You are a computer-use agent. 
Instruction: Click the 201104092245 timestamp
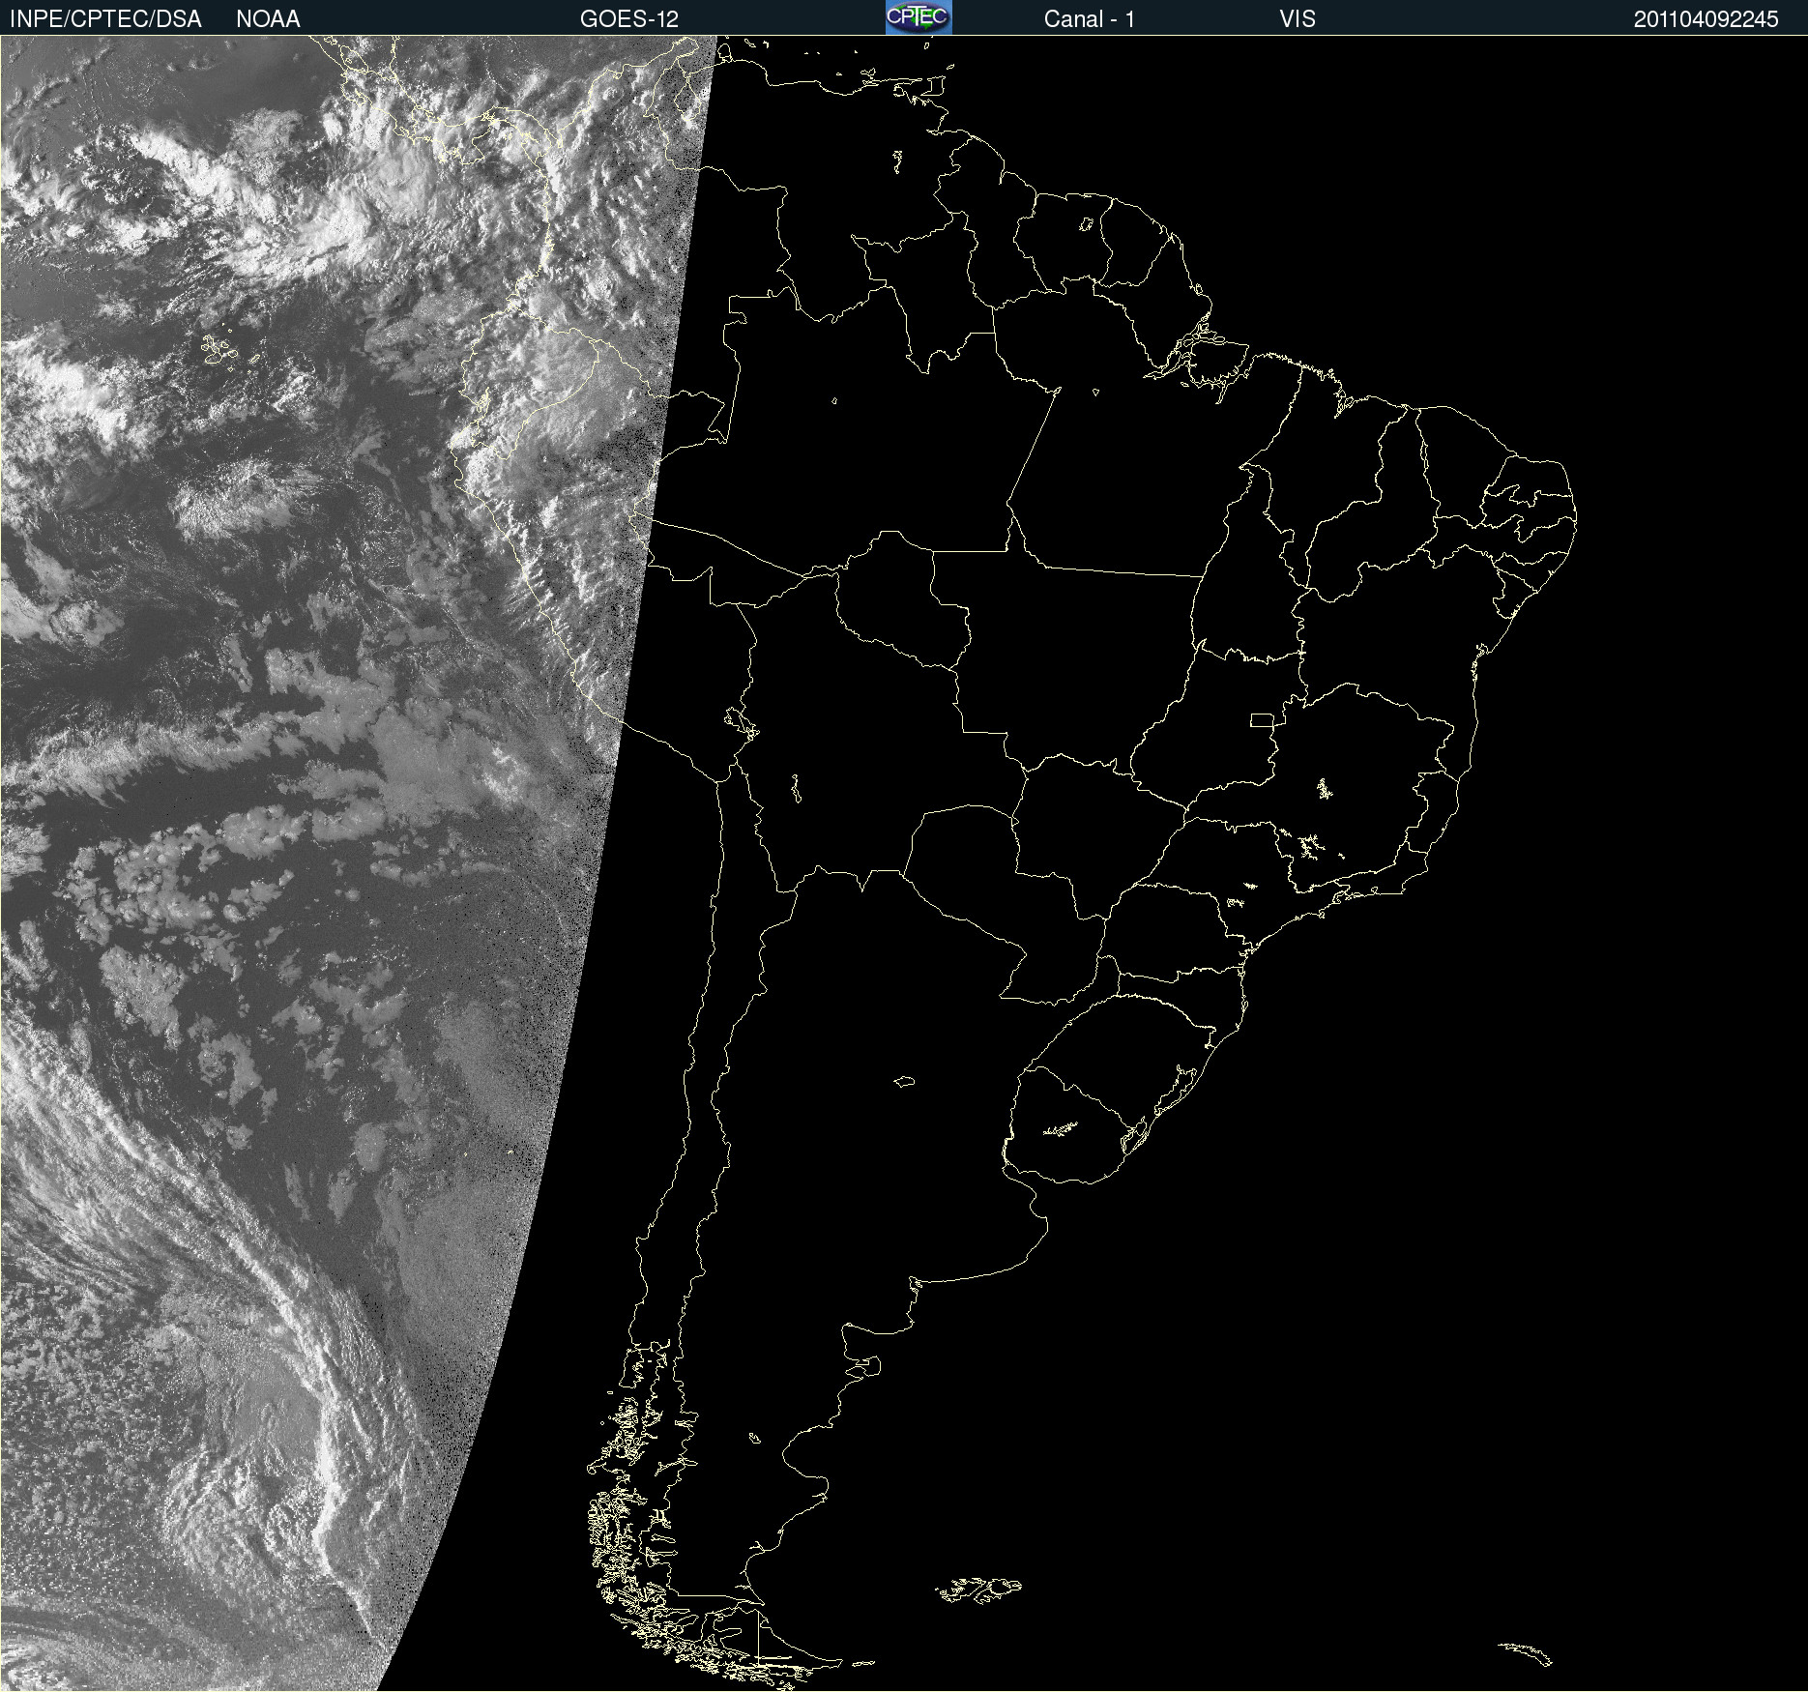coord(1706,19)
